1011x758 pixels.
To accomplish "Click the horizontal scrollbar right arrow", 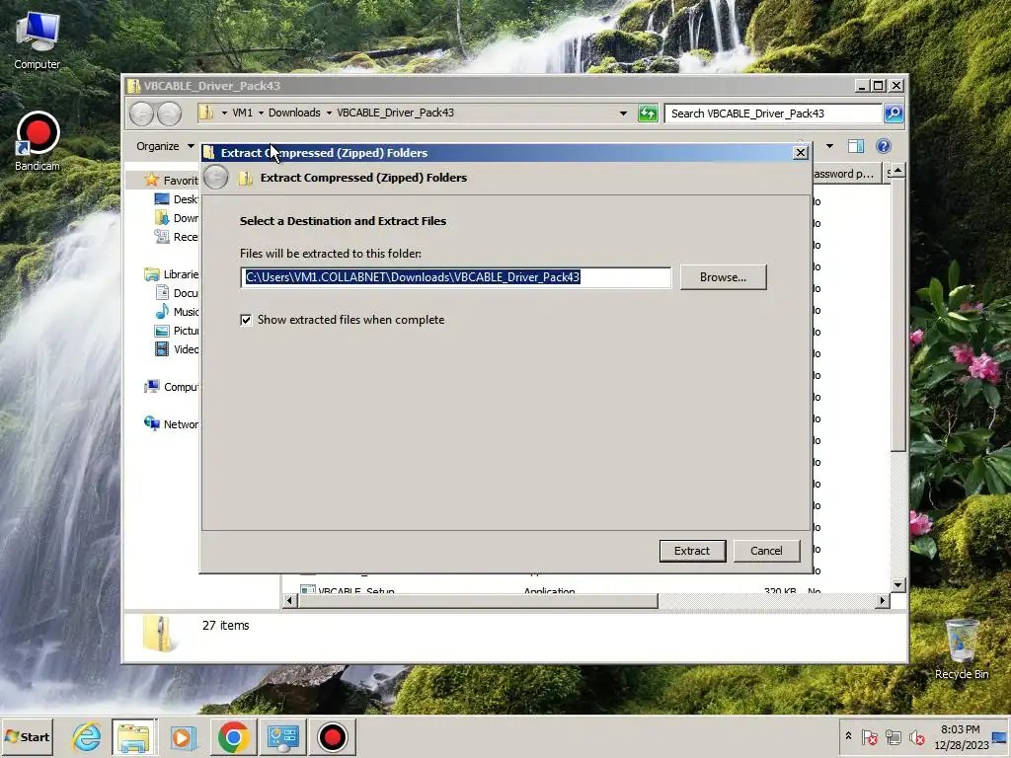I will (x=883, y=600).
